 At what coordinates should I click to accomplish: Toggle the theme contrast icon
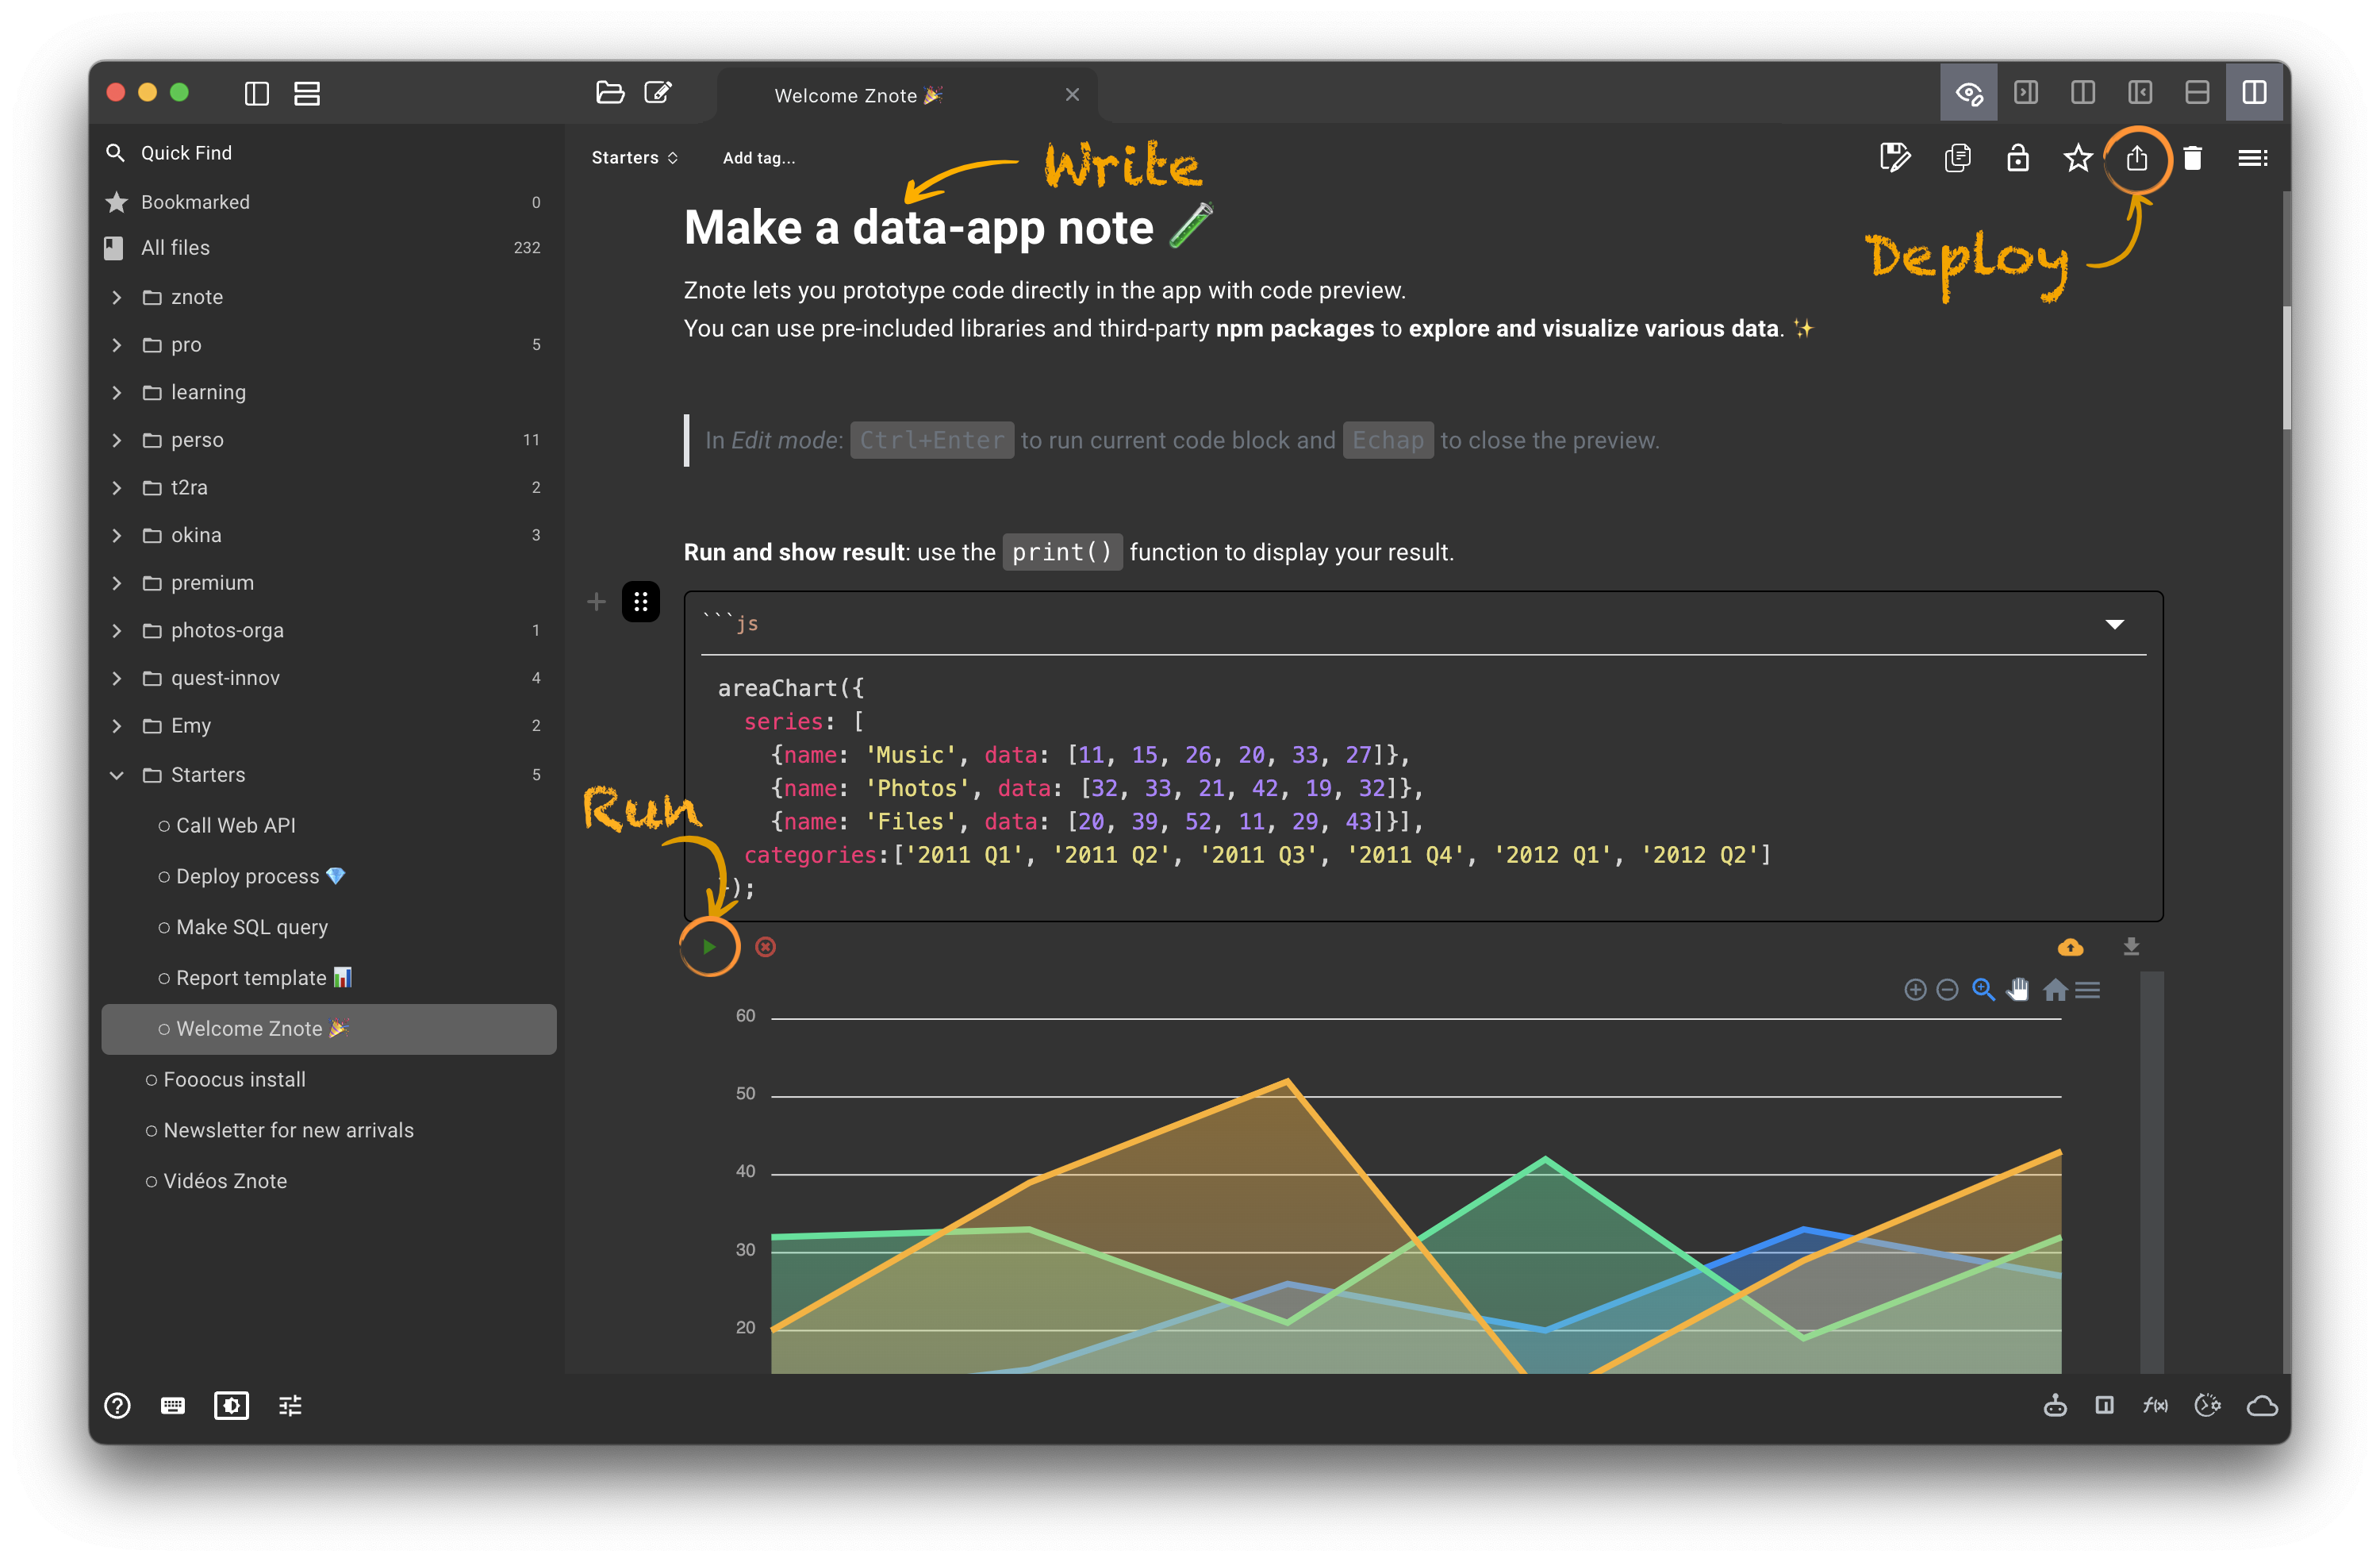click(231, 1406)
